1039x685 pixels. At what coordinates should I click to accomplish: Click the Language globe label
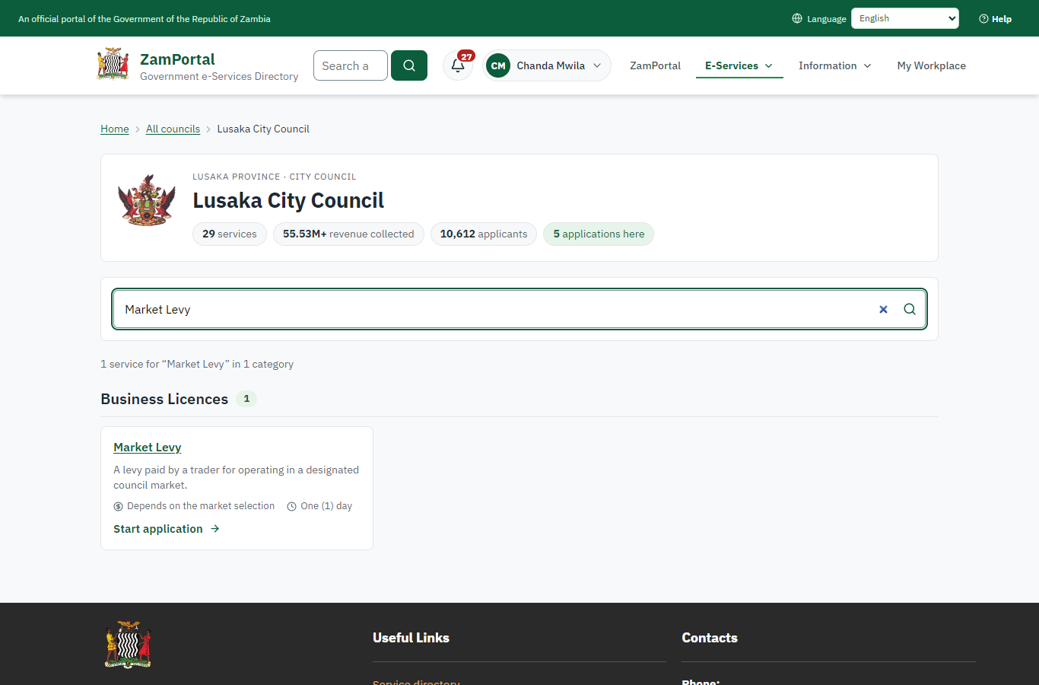[819, 18]
